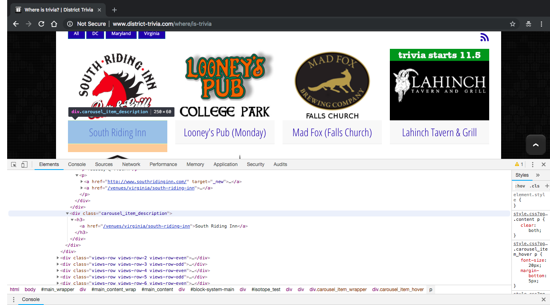Reload the District Trivia page
550x305 pixels.
[x=41, y=24]
